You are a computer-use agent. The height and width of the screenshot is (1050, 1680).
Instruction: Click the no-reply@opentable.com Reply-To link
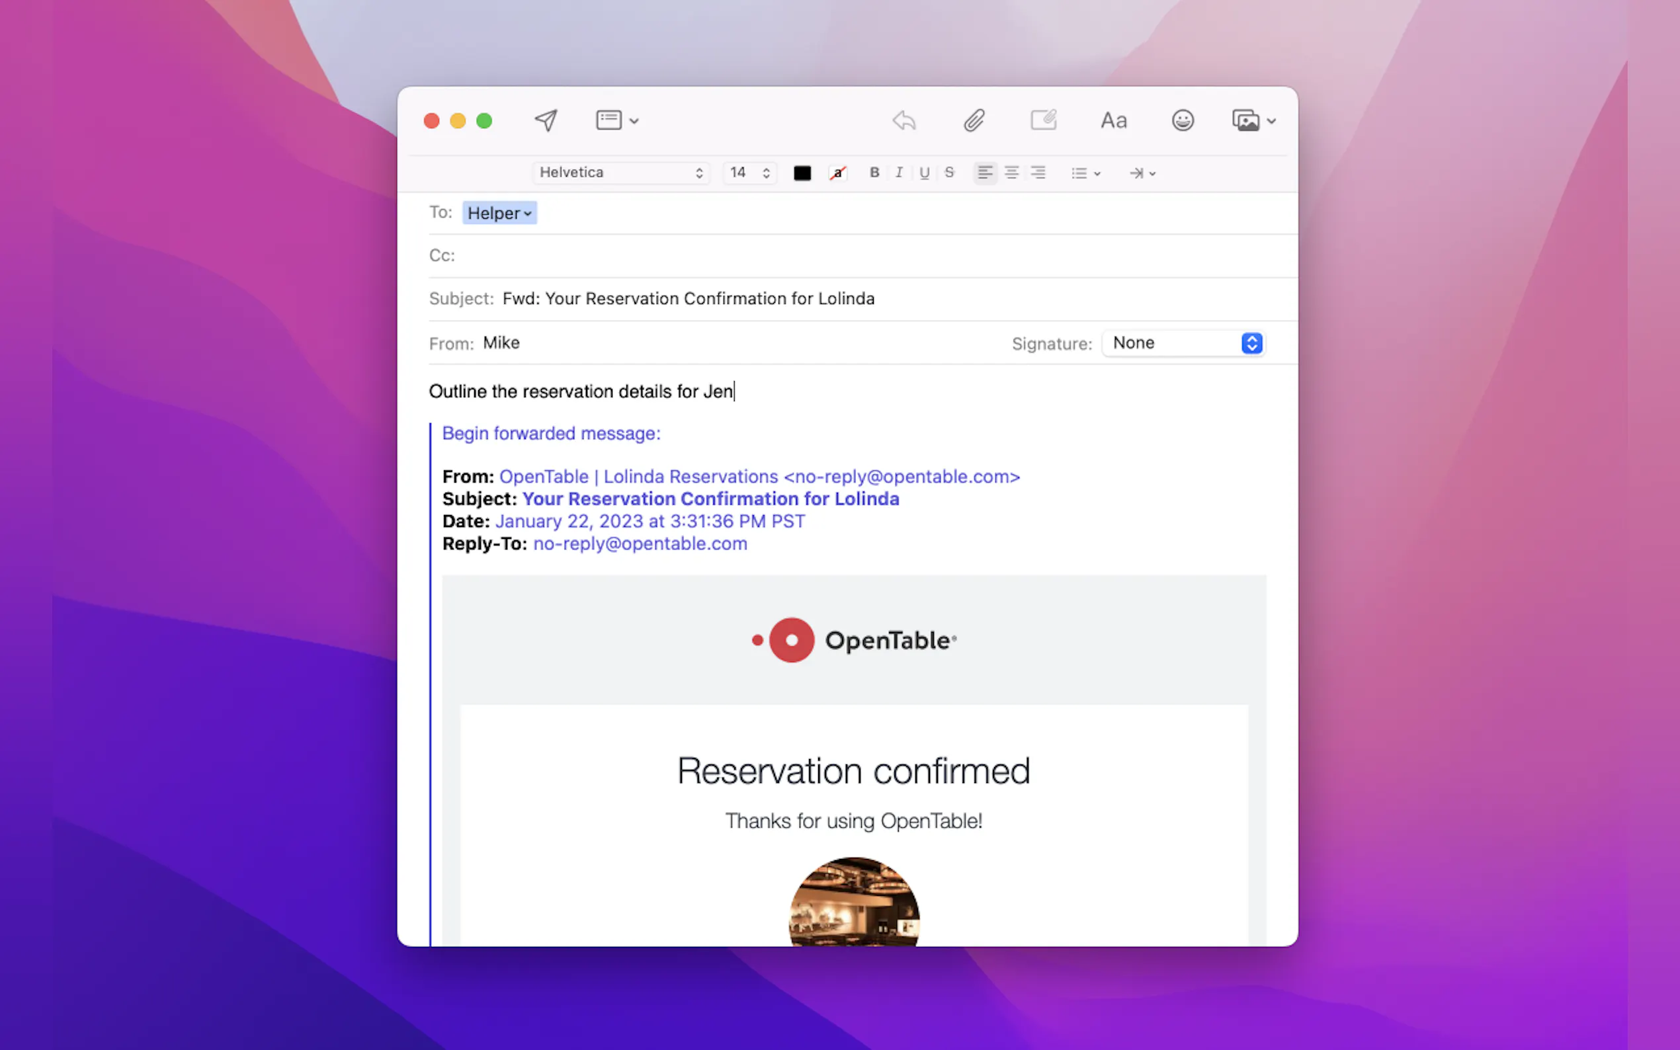640,544
